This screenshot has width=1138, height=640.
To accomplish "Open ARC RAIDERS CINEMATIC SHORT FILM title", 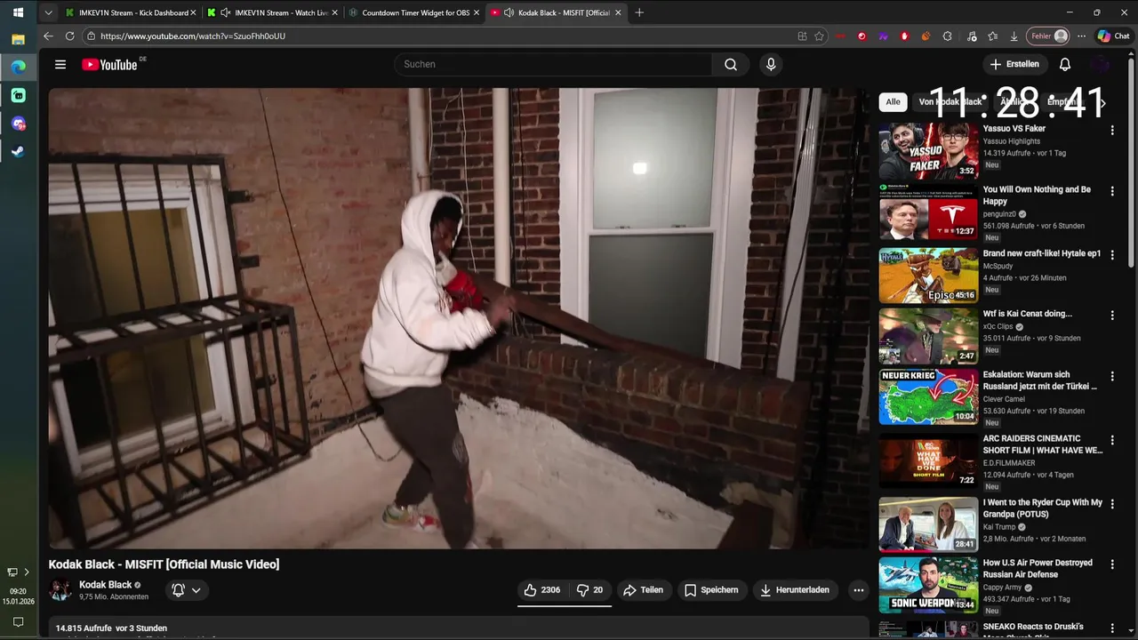I will pyautogui.click(x=1042, y=444).
